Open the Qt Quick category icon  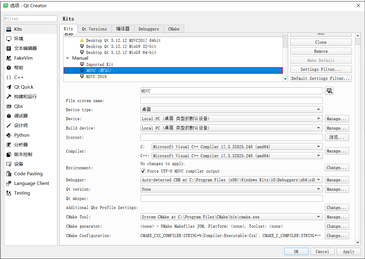click(9, 87)
